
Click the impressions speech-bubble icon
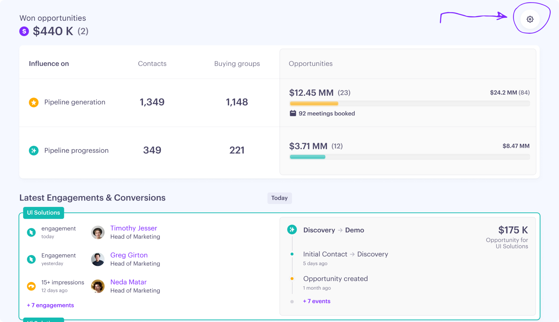coord(31,286)
